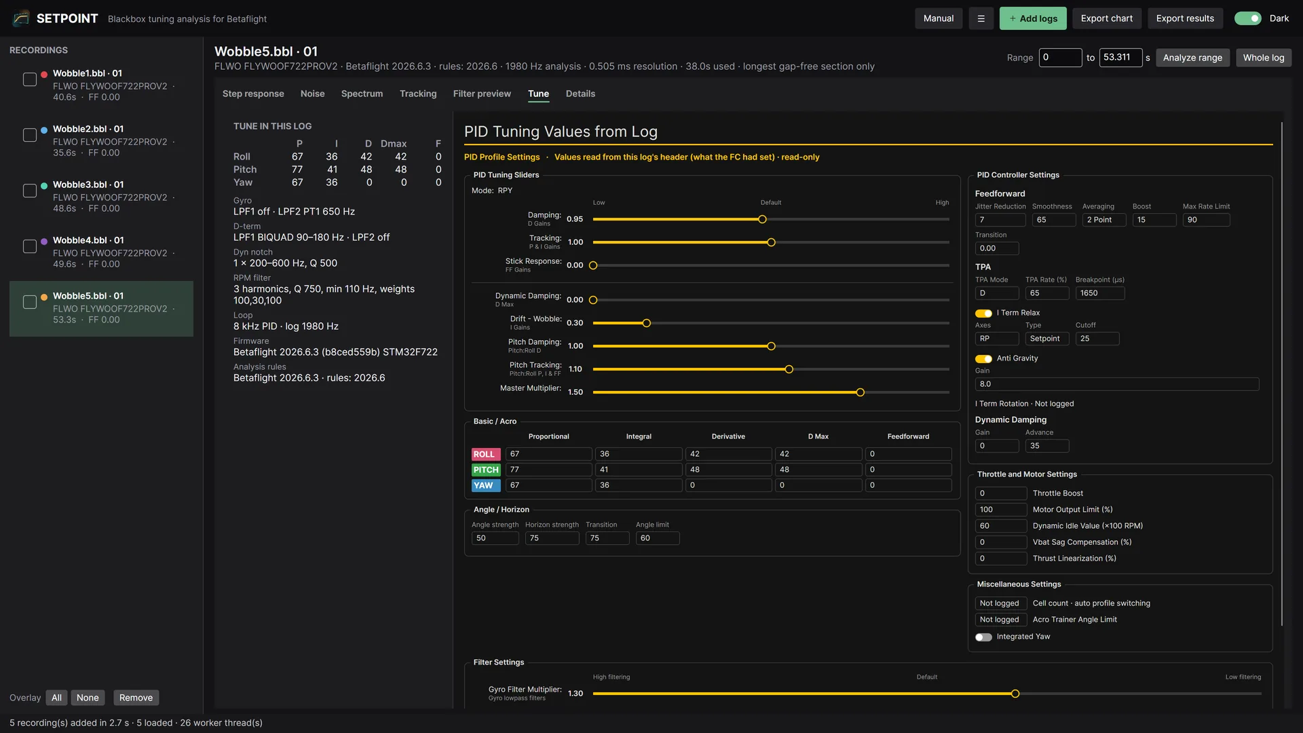The width and height of the screenshot is (1303, 733).
Task: Click Export results button
Action: 1185,18
